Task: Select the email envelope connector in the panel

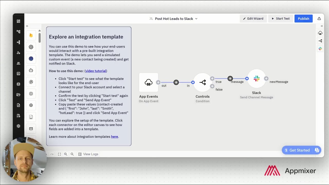Action: coord(31,129)
